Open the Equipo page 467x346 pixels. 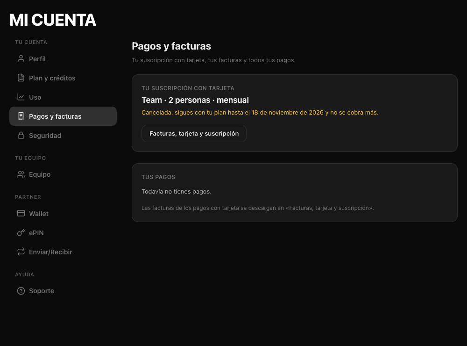63,174
